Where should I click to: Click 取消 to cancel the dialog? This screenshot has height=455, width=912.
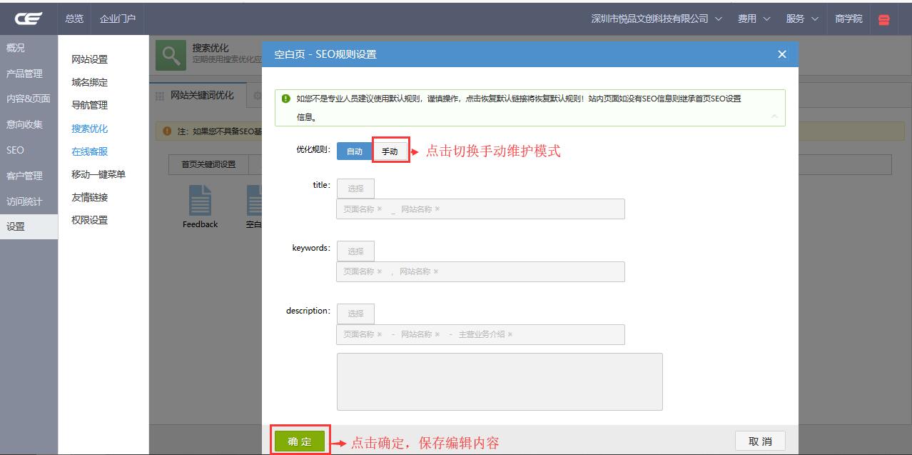coord(760,441)
